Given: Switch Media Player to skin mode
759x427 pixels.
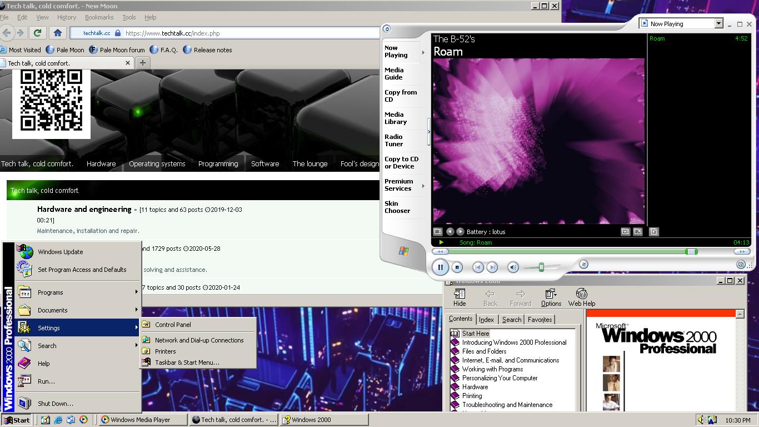Looking at the screenshot, I should pyautogui.click(x=741, y=265).
